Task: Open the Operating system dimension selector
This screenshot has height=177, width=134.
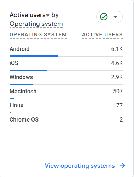Action: click(36, 24)
